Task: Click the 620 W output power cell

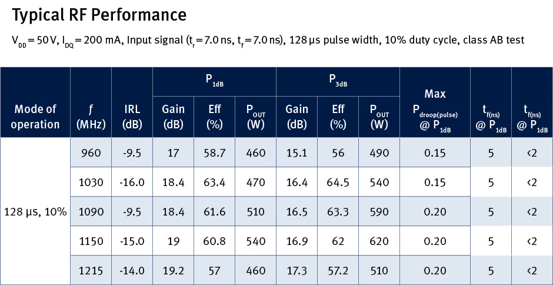Action: tap(379, 241)
